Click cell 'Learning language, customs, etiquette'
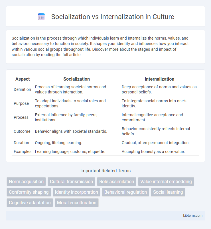This screenshot has height=229, width=211. pos(76,152)
